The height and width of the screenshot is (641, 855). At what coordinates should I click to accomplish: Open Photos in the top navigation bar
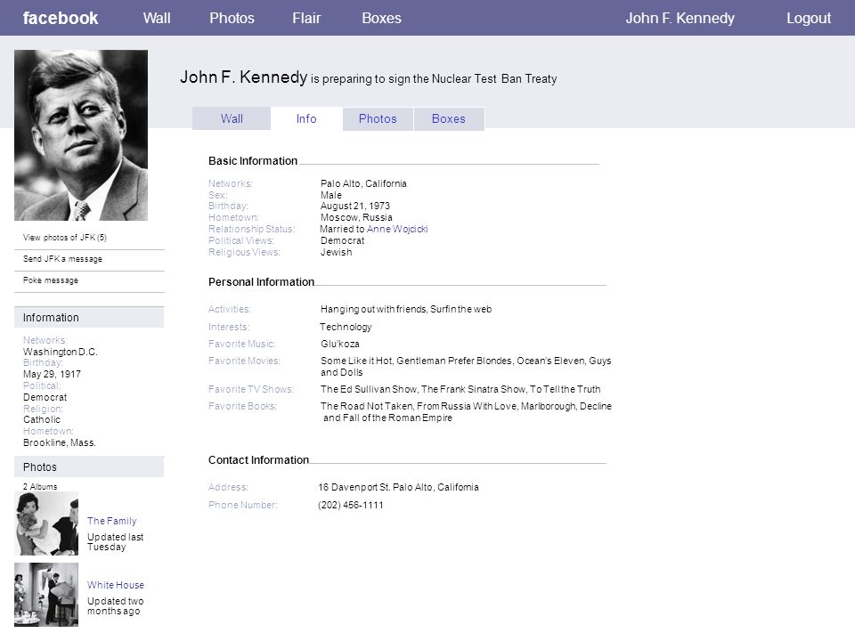232,18
